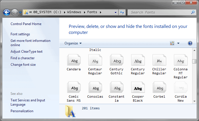Open Get more font information online

(31, 43)
